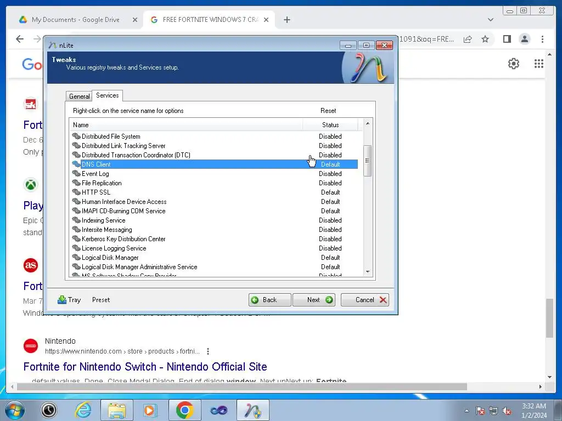The height and width of the screenshot is (421, 562).
Task: Click the nLite taskbar icon
Action: tap(252, 410)
